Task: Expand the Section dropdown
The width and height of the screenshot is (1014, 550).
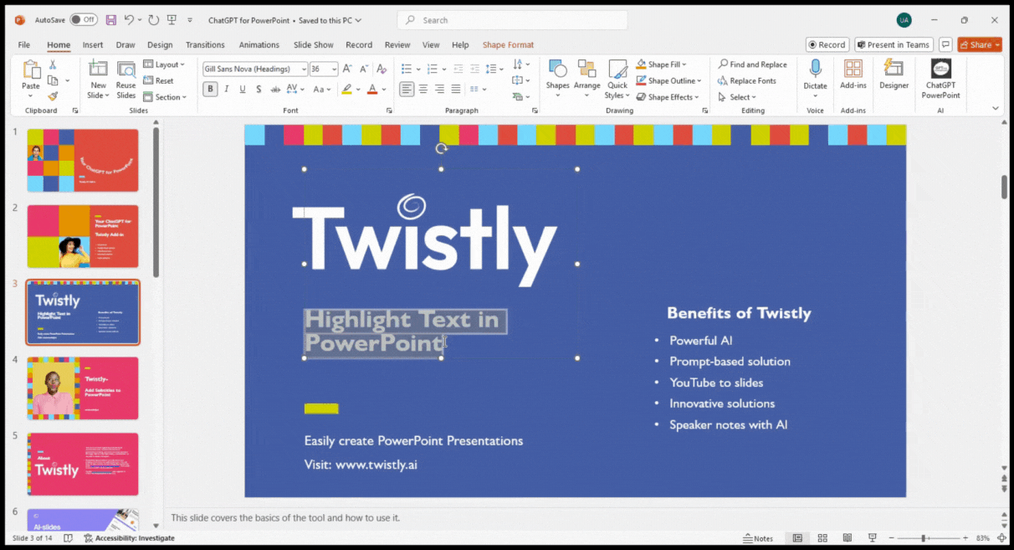Action: (x=164, y=97)
